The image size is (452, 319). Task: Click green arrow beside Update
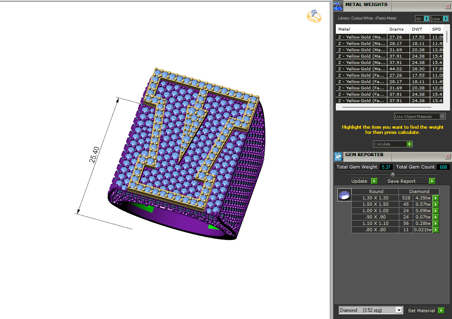click(x=374, y=181)
